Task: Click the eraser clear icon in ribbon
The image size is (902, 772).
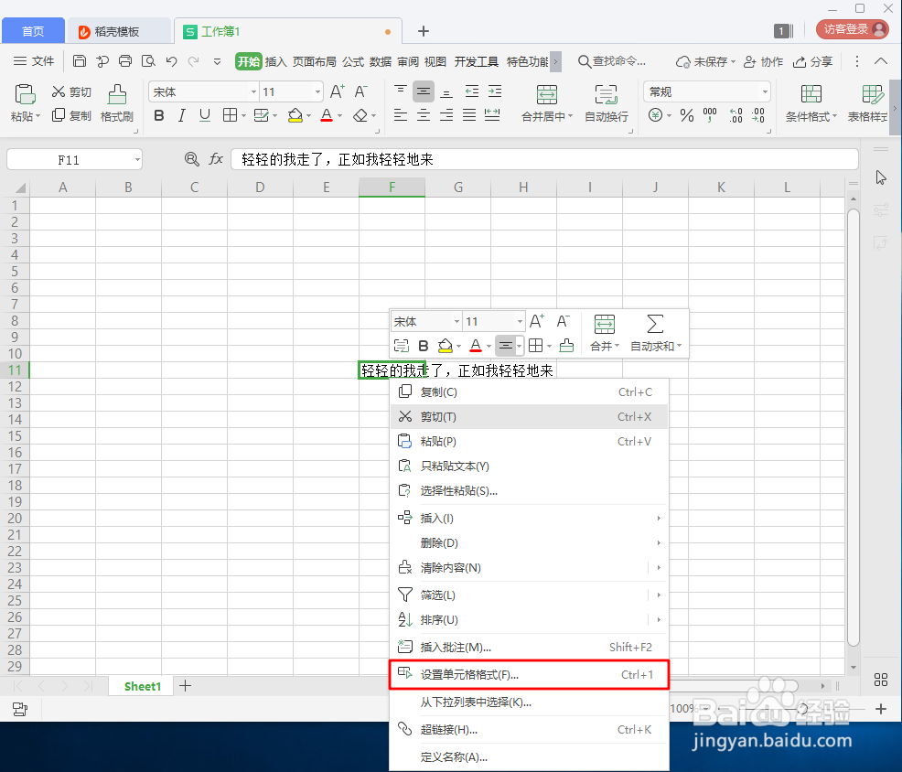Action: click(360, 115)
